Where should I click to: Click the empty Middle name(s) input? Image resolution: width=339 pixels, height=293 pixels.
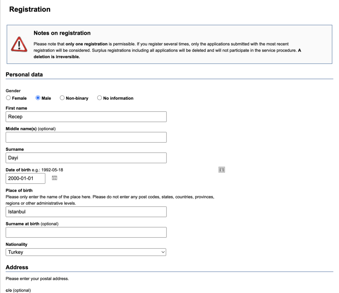pos(86,137)
